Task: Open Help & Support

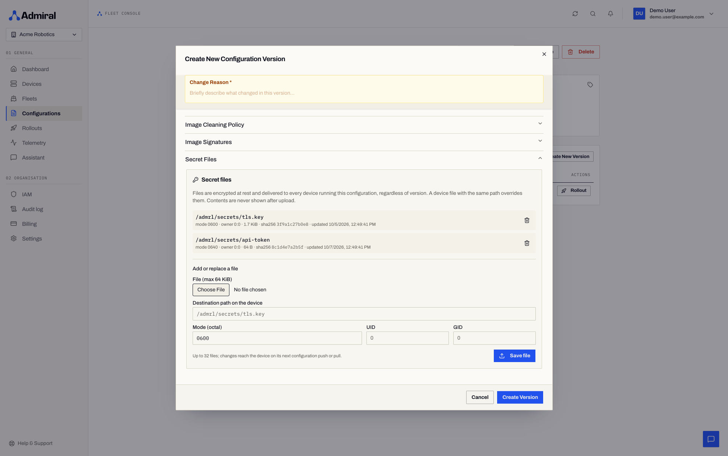Action: point(31,443)
